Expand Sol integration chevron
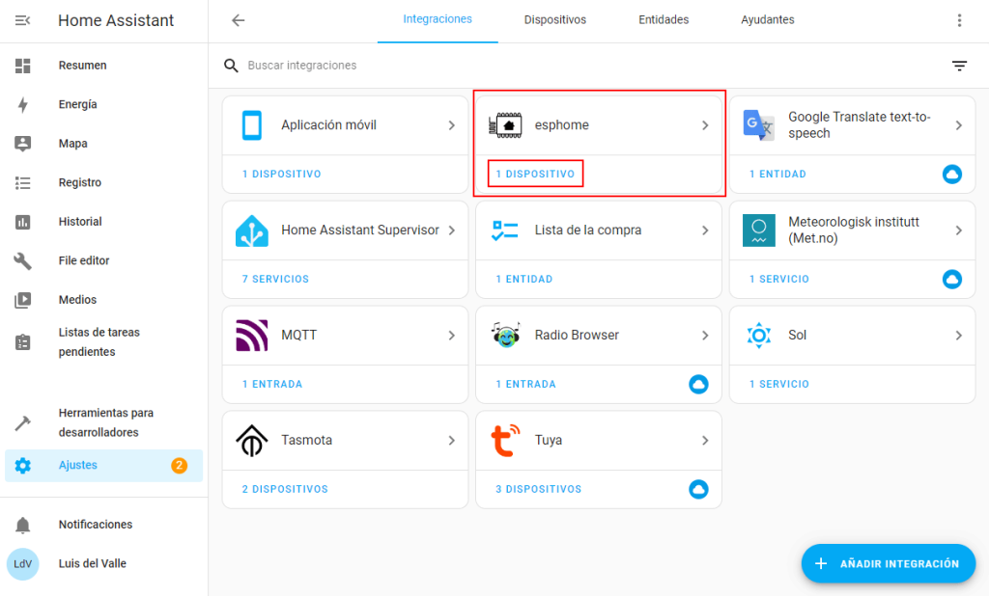 click(x=959, y=336)
